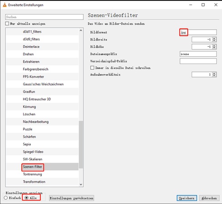
Task: Select the Schärfen filter
Action: (x=42, y=137)
